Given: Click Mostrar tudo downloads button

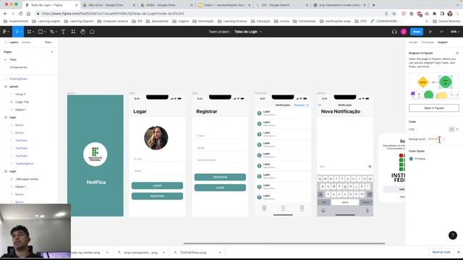Looking at the screenshot, I should pyautogui.click(x=441, y=252).
